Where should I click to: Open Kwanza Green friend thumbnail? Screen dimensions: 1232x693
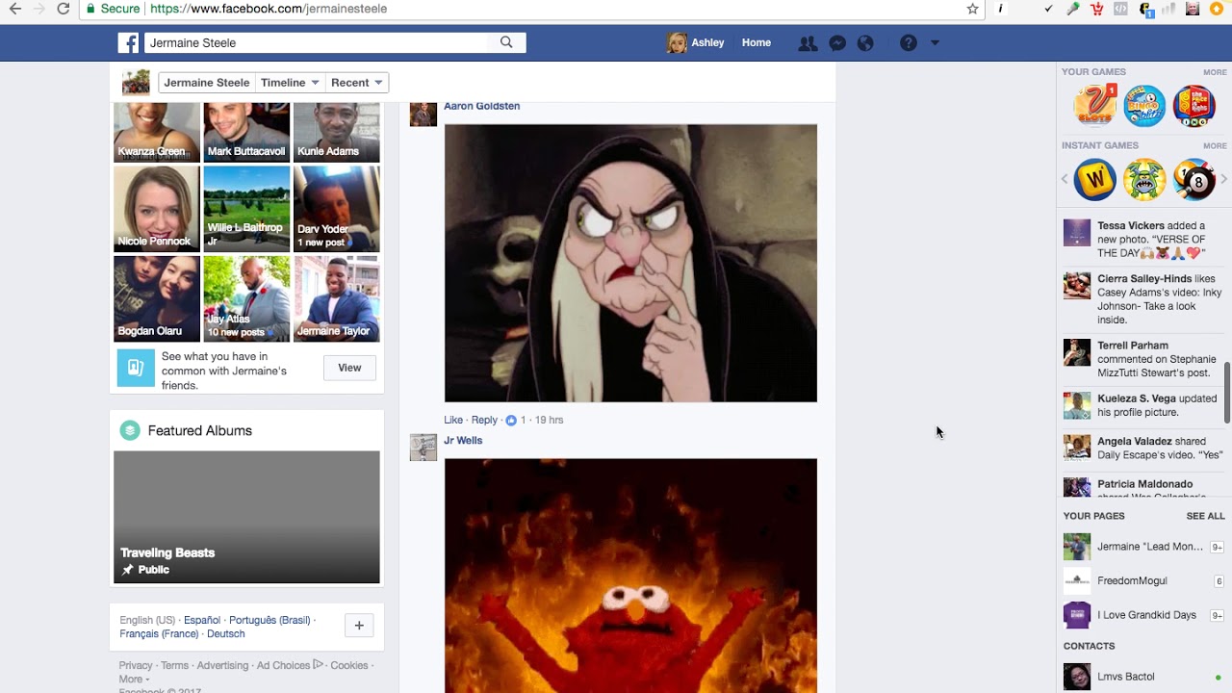click(x=157, y=132)
